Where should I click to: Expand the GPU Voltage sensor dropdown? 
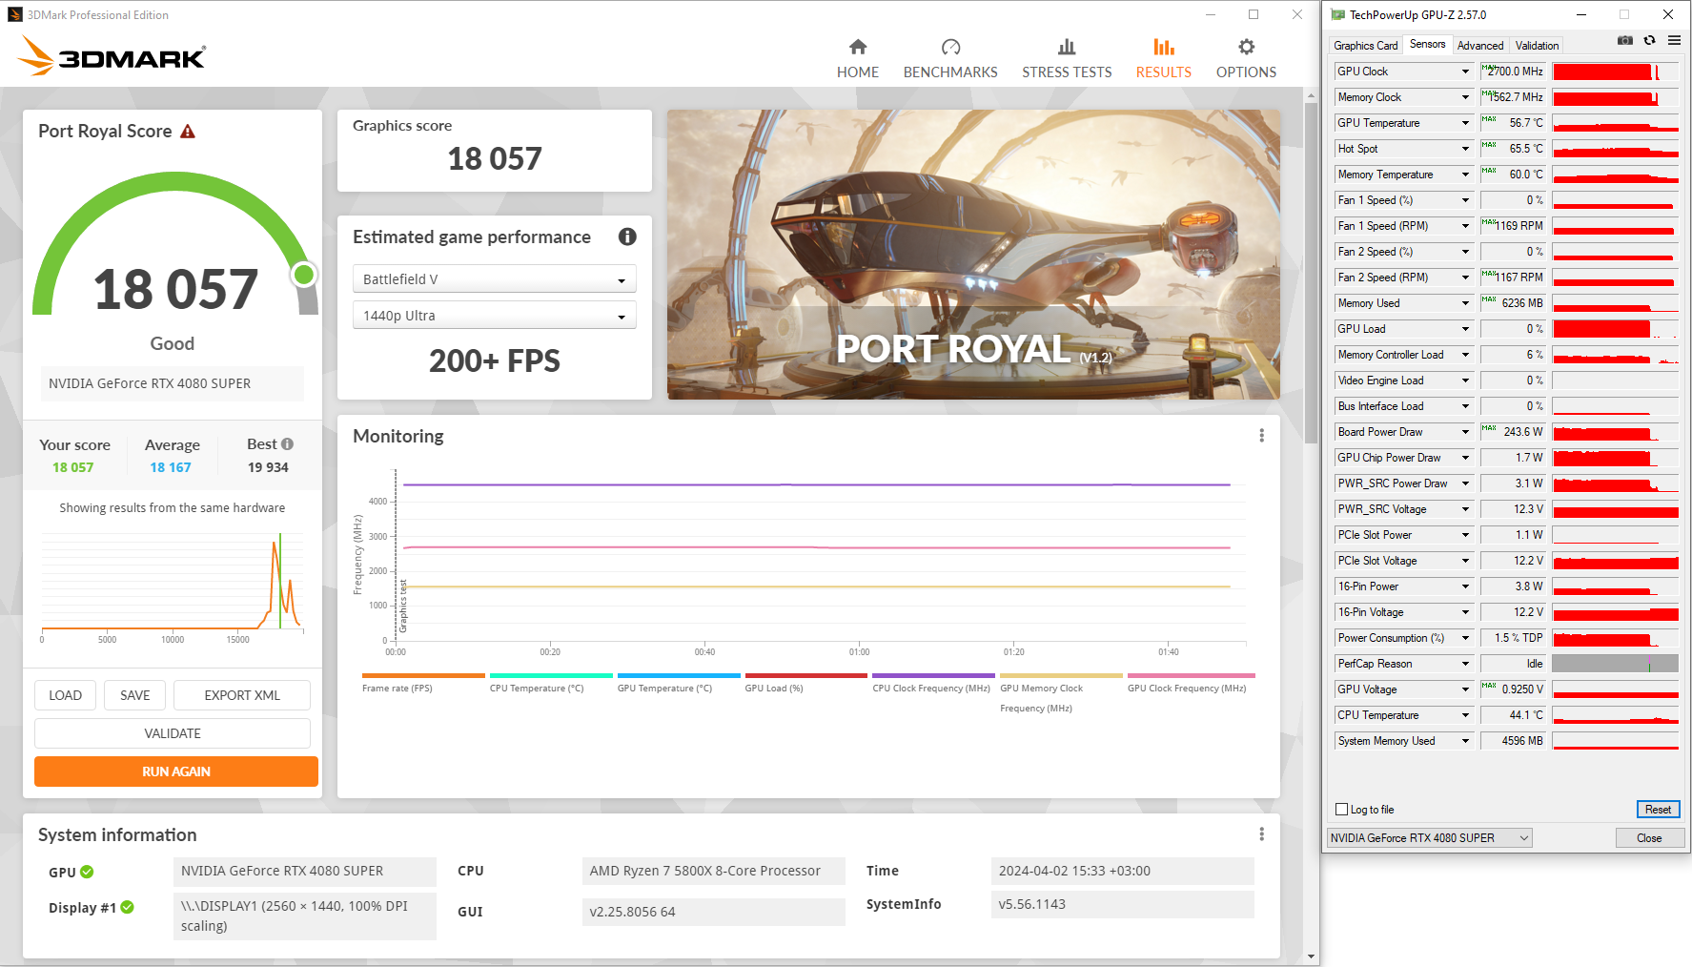1465,689
